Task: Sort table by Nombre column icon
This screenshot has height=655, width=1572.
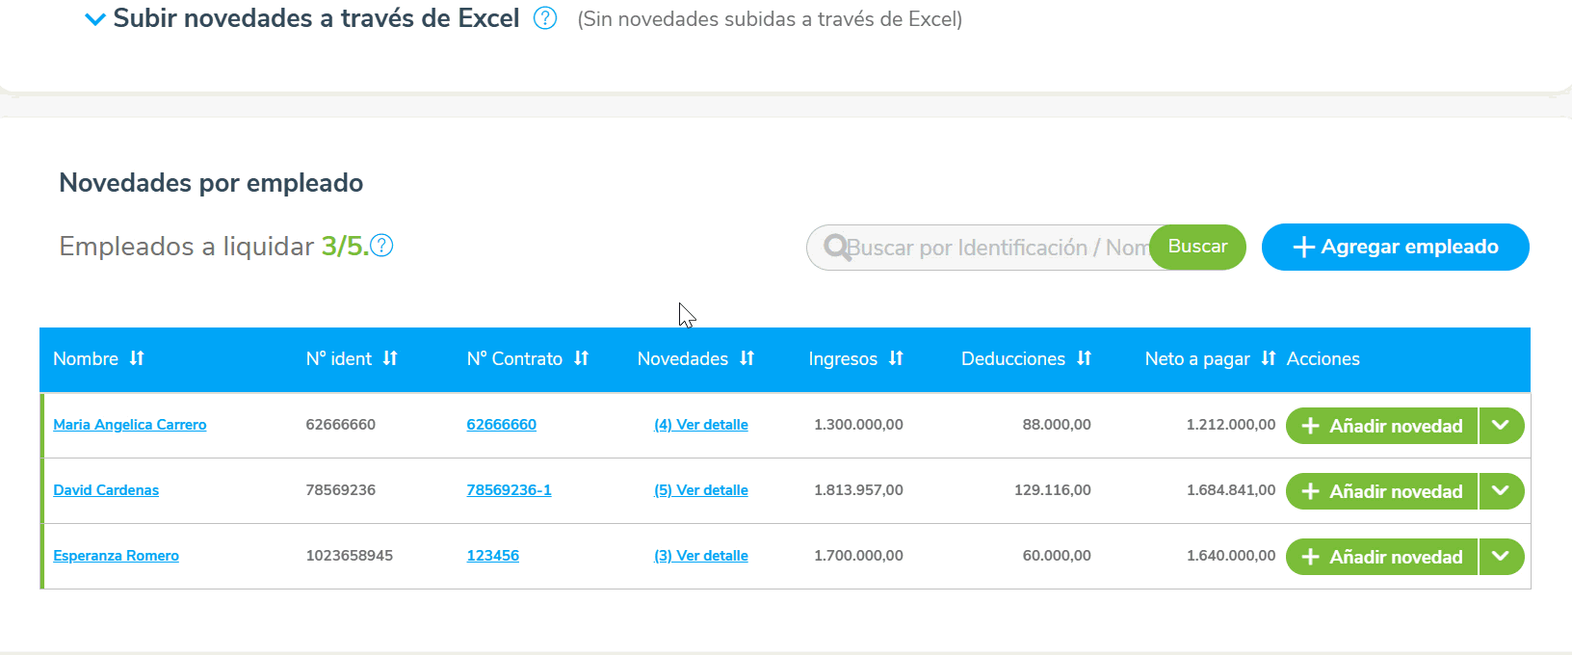Action: [137, 358]
